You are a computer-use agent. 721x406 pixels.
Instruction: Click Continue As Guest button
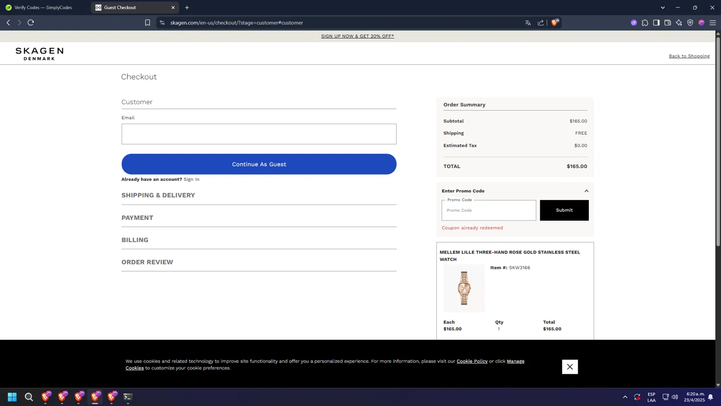click(259, 164)
